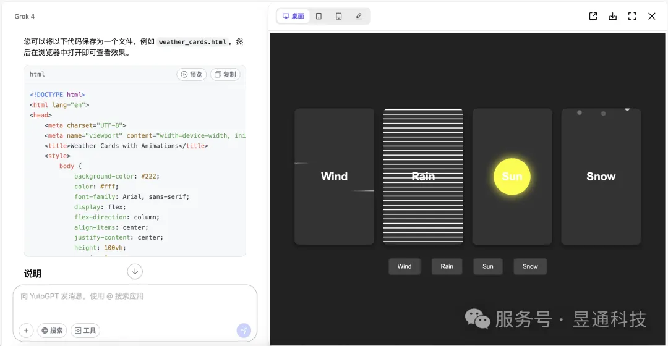Switch preview to mobile device icon

click(x=339, y=16)
